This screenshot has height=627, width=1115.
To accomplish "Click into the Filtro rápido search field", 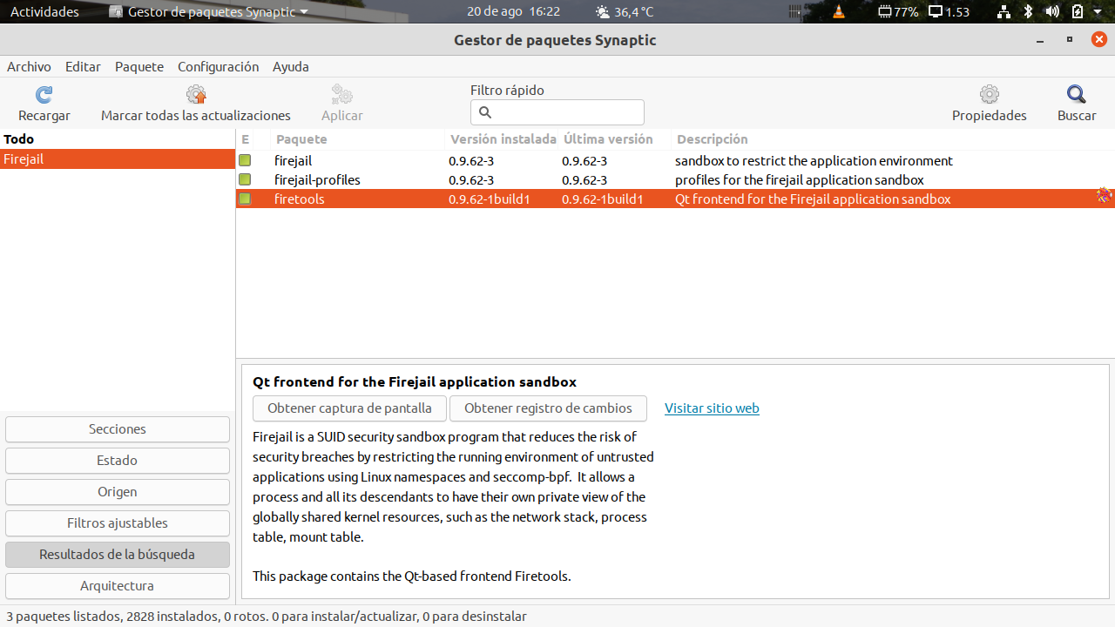I will [557, 112].
